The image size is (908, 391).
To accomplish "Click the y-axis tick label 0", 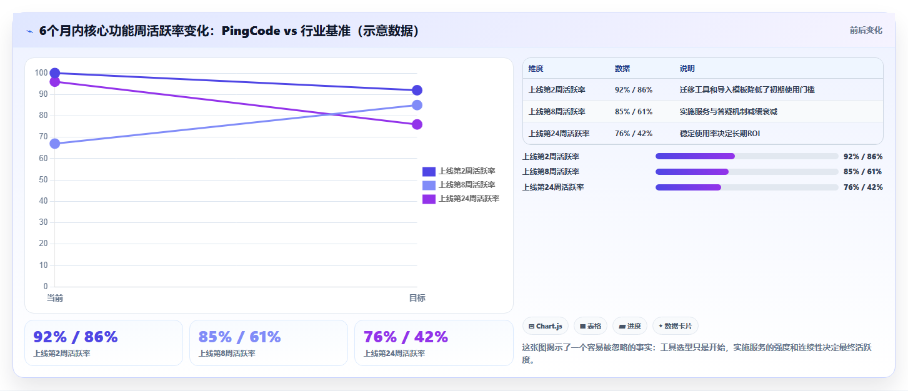I will [x=46, y=287].
